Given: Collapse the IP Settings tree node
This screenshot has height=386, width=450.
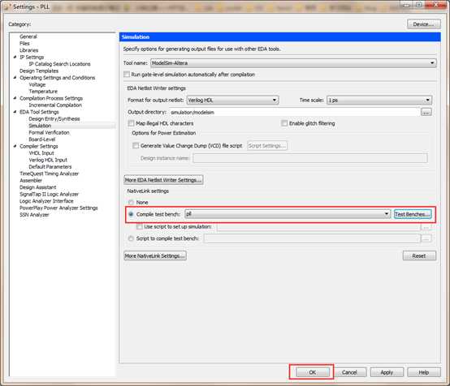Looking at the screenshot, I should (x=15, y=57).
